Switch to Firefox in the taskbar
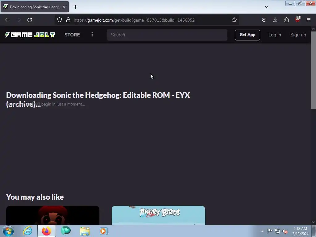 tap(47, 231)
